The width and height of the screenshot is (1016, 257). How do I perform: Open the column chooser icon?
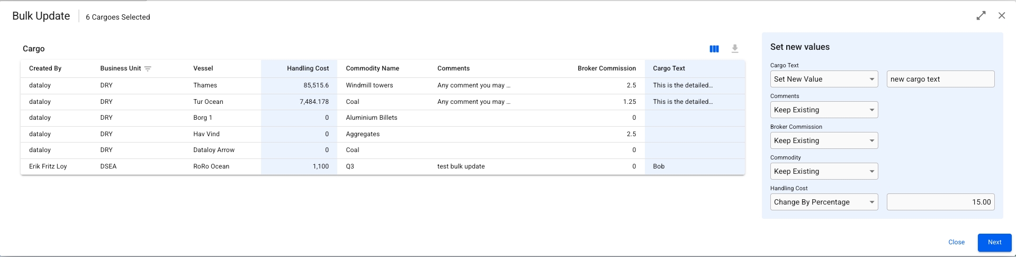click(714, 49)
